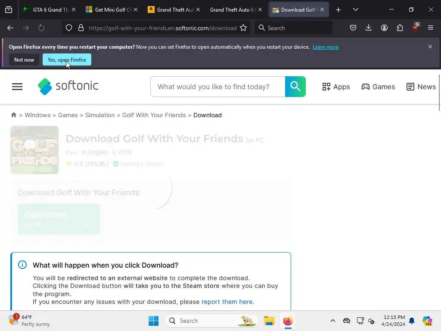
Task: Open the Copilot preview icon
Action: pos(427,321)
